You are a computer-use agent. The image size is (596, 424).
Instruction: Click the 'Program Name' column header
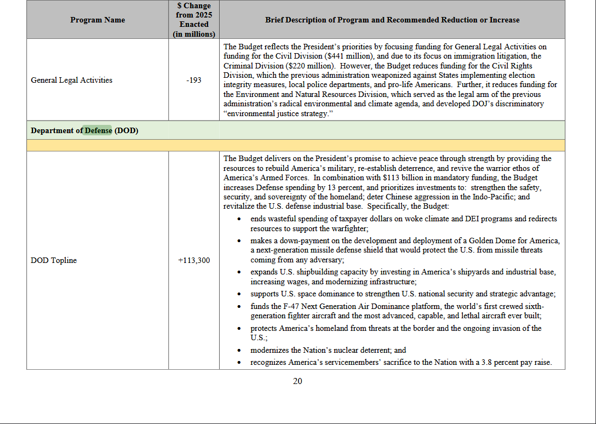(x=98, y=20)
